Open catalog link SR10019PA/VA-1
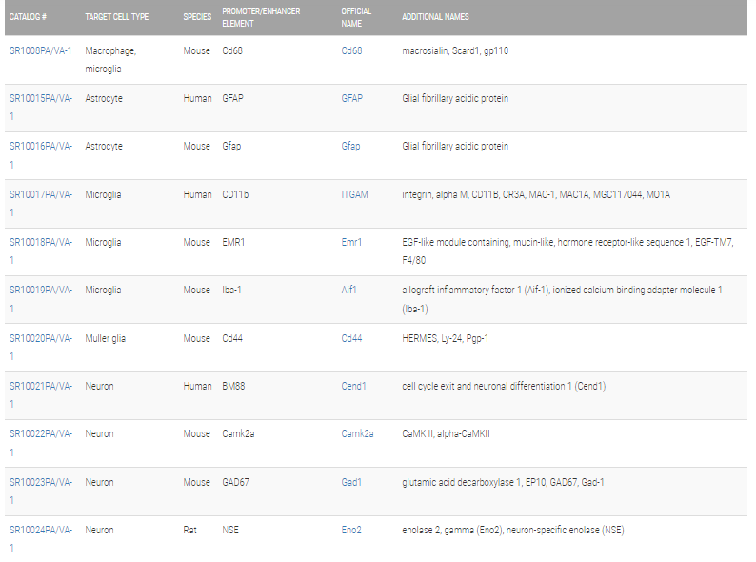The image size is (756, 562). [41, 298]
